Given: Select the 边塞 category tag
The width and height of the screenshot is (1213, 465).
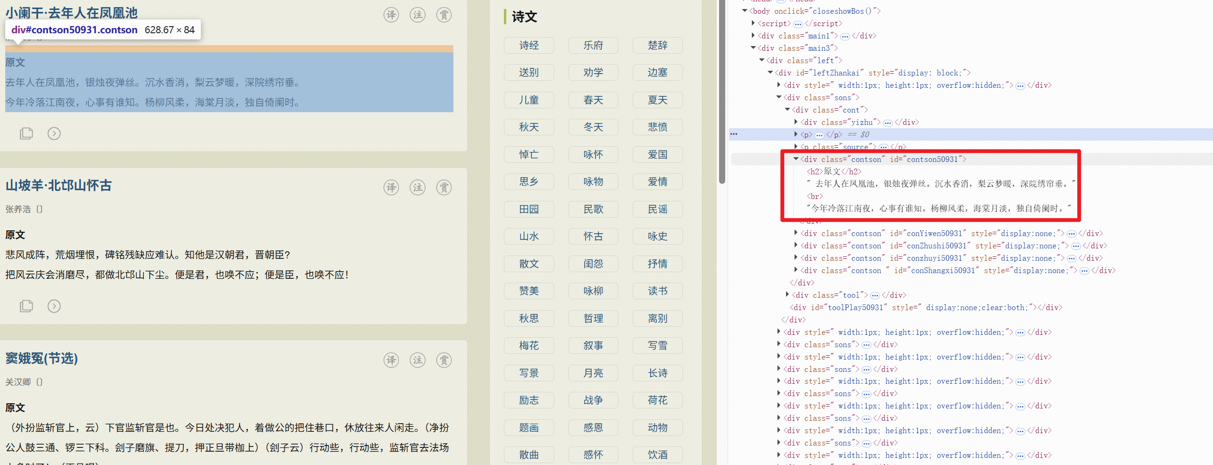Looking at the screenshot, I should 658,72.
